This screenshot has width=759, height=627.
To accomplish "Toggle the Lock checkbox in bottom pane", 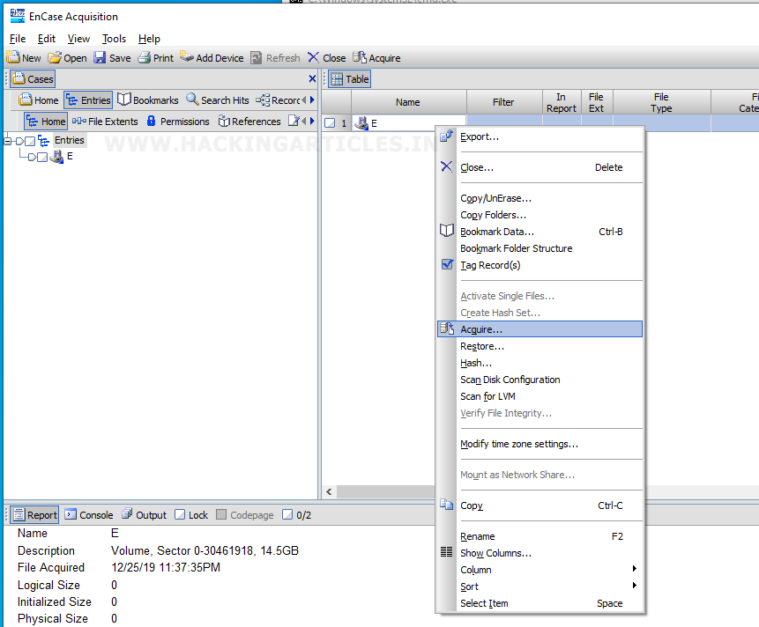I will (180, 514).
